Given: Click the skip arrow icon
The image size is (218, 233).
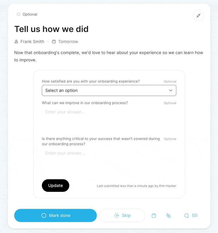Looking at the screenshot, I should (117, 216).
